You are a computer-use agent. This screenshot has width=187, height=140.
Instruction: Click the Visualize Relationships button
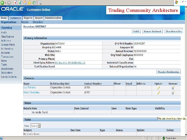(x=169, y=72)
